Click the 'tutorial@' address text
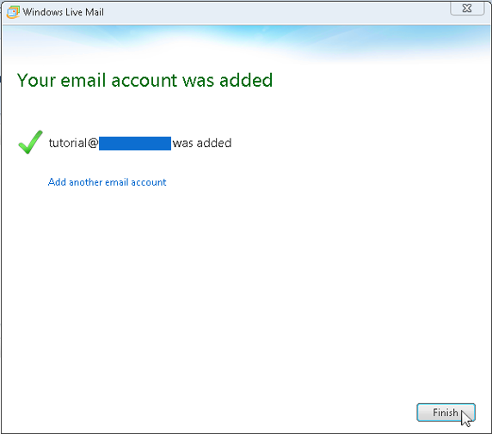Viewport: 492px width, 434px height. (73, 143)
